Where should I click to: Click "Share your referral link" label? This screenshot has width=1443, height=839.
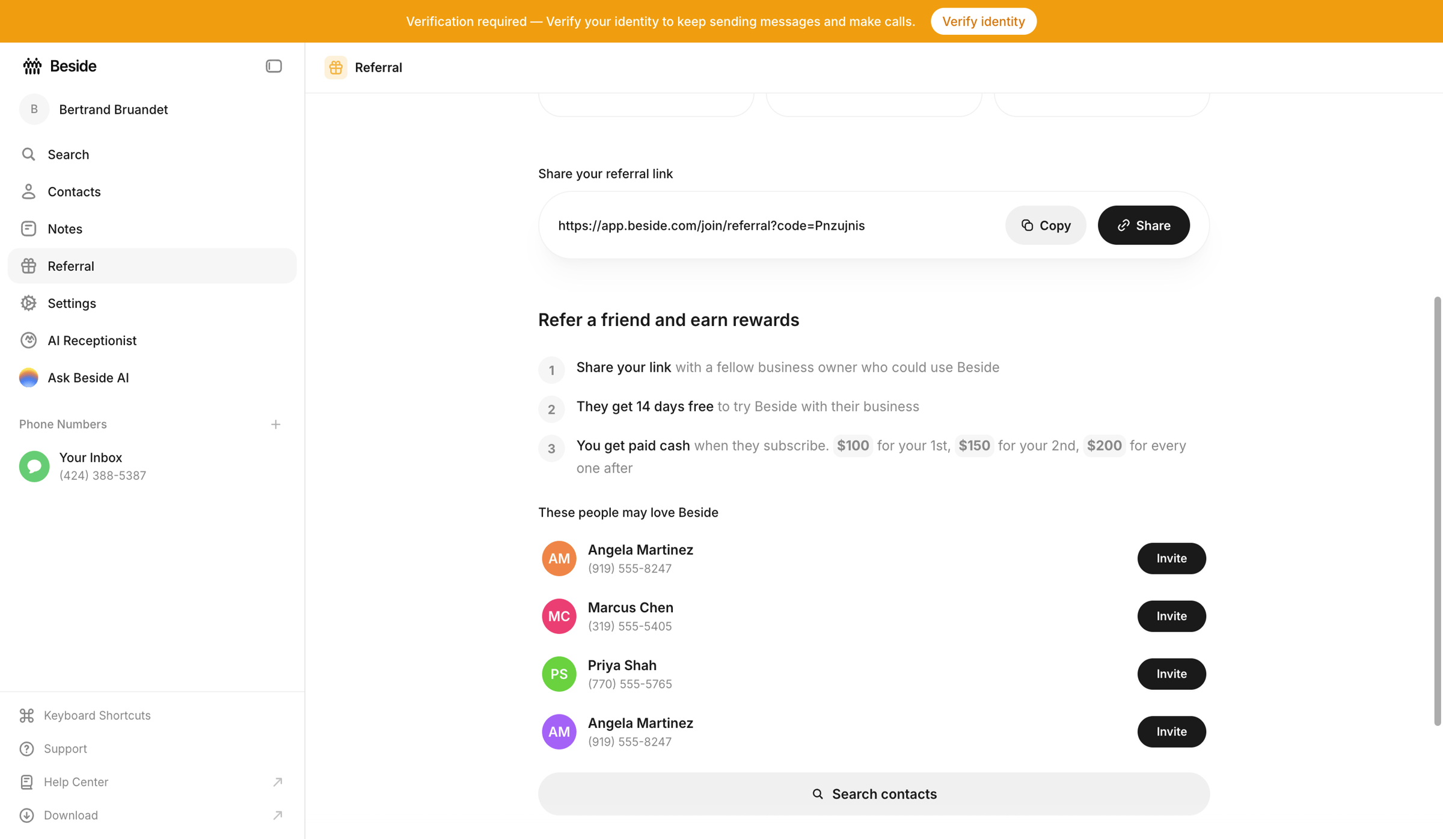(x=605, y=174)
